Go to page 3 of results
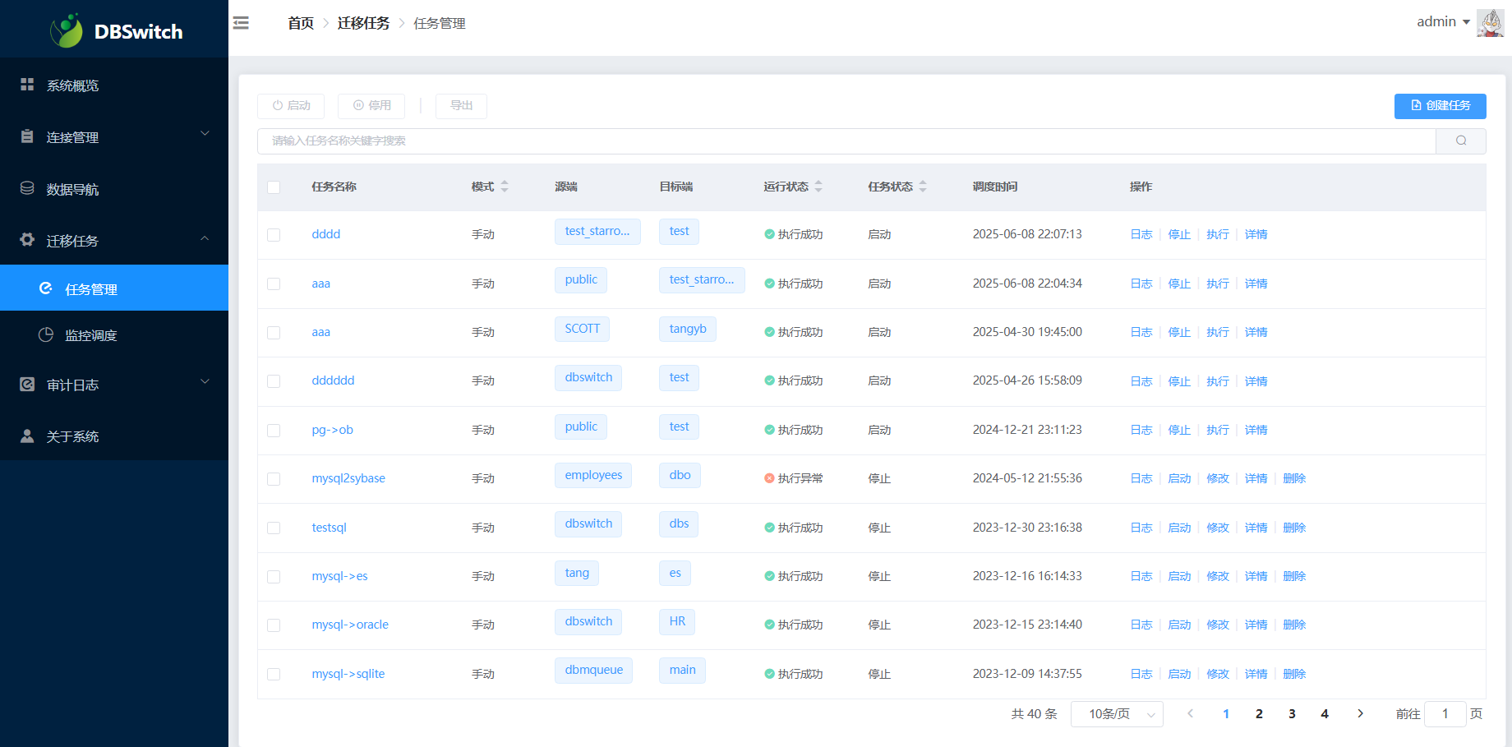Viewport: 1512px width, 747px height. (1292, 713)
